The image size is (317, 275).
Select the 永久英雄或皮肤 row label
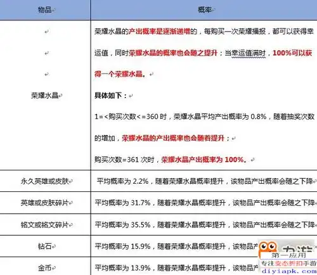point(45,181)
